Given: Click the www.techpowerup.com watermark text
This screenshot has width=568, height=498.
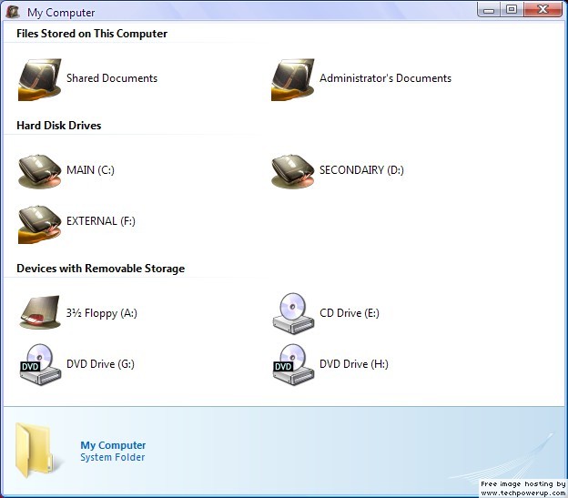Looking at the screenshot, I should 523,493.
